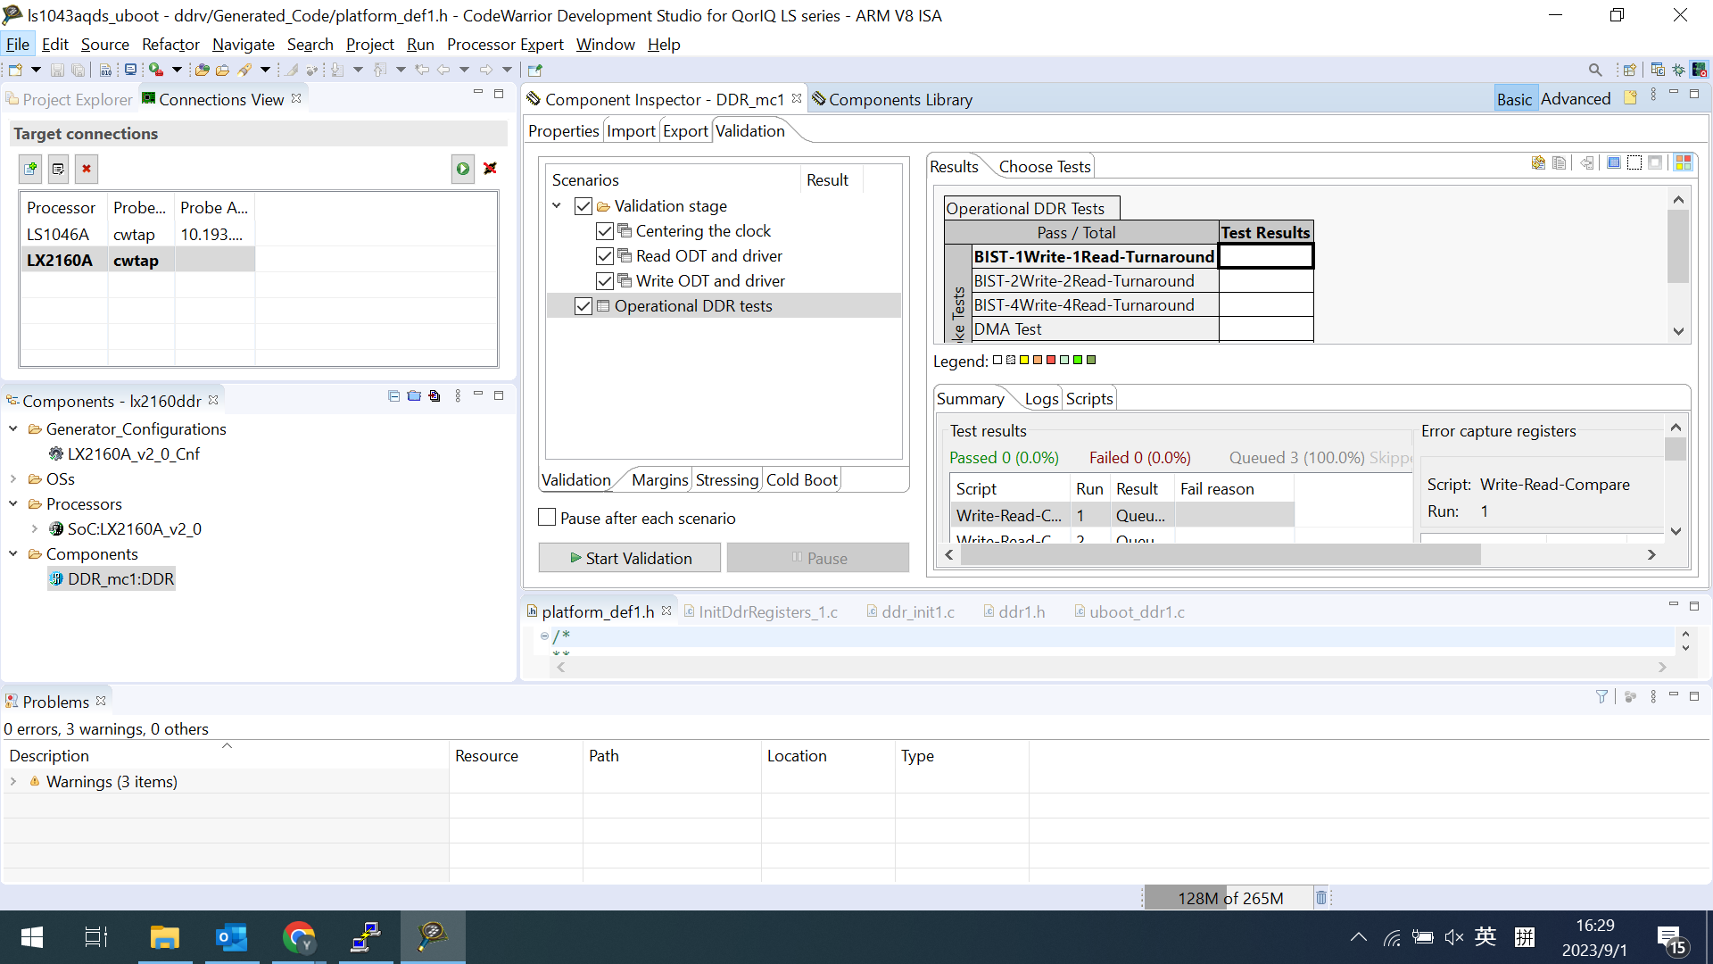Enable Pause after each scenario
Image resolution: width=1713 pixels, height=964 pixels.
[546, 518]
